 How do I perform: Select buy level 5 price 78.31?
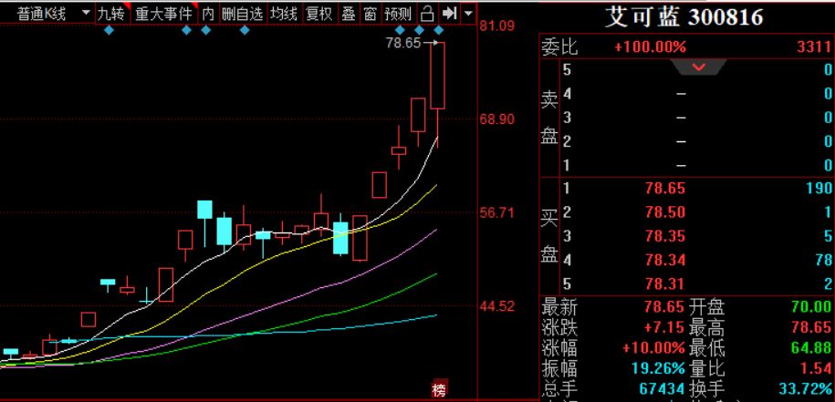pos(665,284)
